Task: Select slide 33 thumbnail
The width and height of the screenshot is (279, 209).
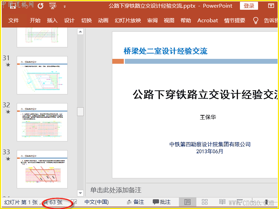Action: point(42,169)
